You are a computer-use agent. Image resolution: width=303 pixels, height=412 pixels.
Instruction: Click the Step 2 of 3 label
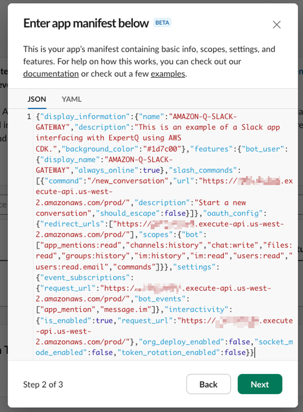tap(43, 384)
